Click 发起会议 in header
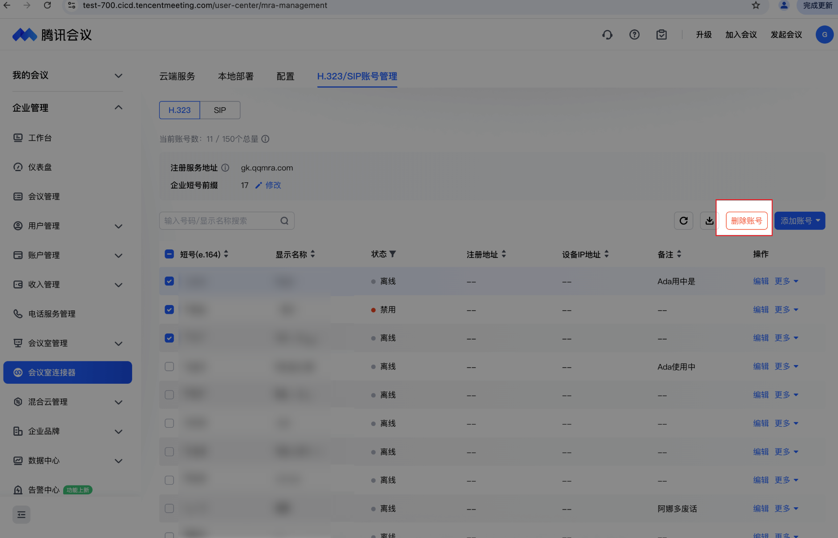Viewport: 838px width, 538px height. (786, 35)
